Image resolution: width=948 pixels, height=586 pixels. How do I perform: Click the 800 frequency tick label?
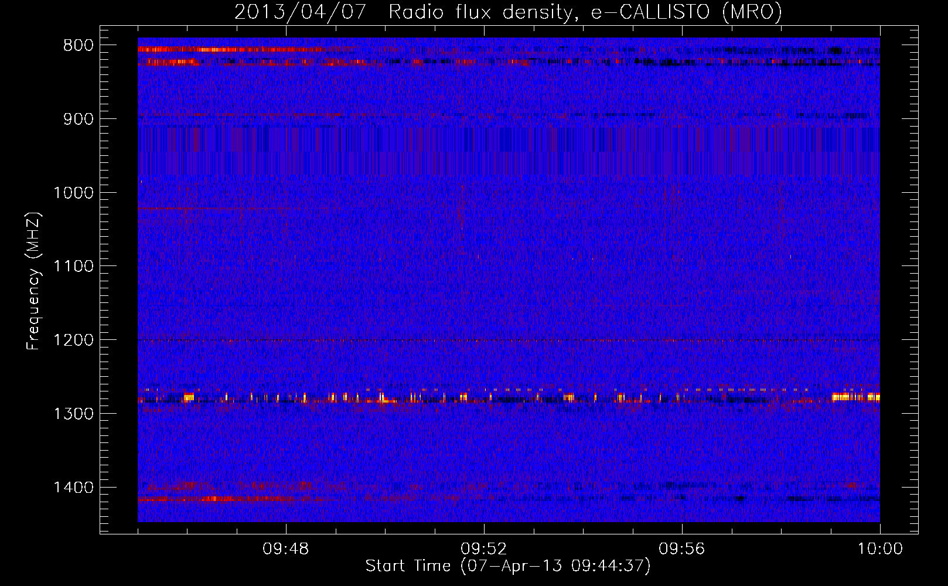click(79, 46)
